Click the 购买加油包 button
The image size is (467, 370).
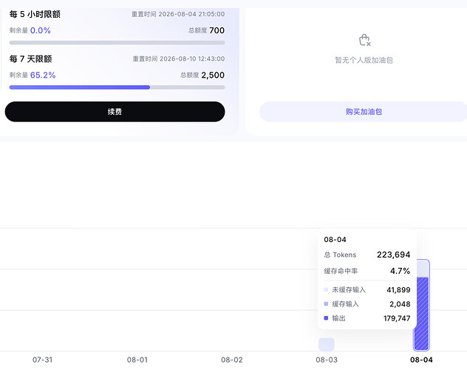[x=364, y=112]
